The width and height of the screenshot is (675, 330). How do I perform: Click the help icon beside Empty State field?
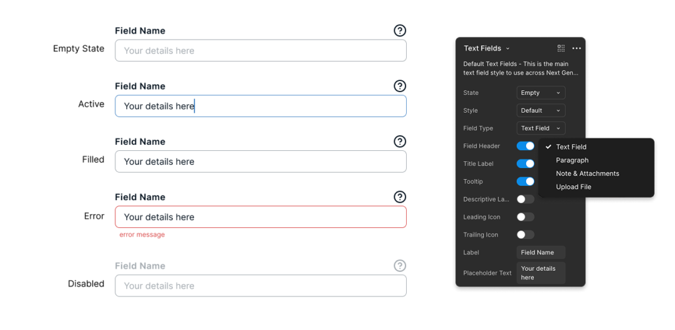[x=399, y=30]
